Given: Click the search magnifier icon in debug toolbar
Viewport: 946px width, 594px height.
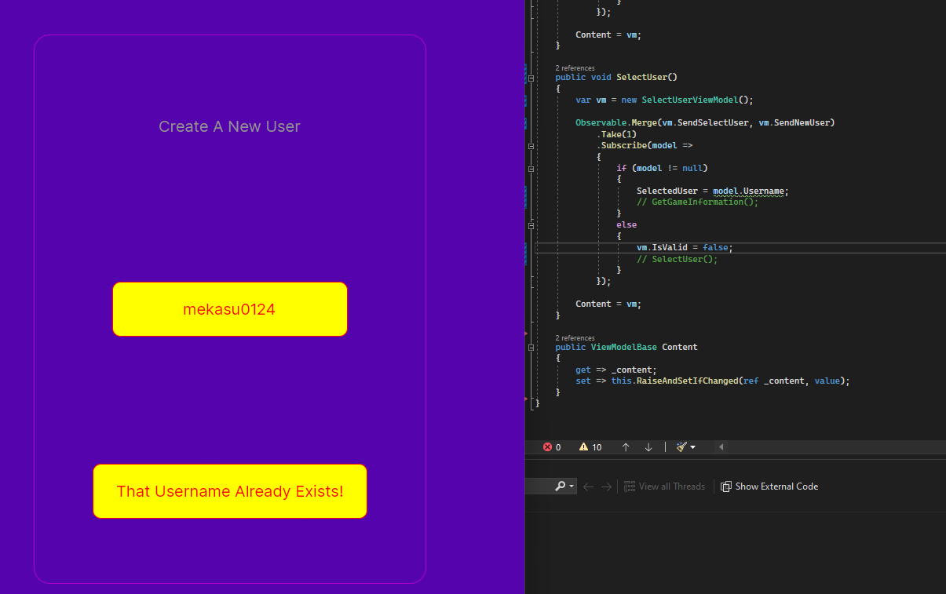Looking at the screenshot, I should pyautogui.click(x=560, y=486).
